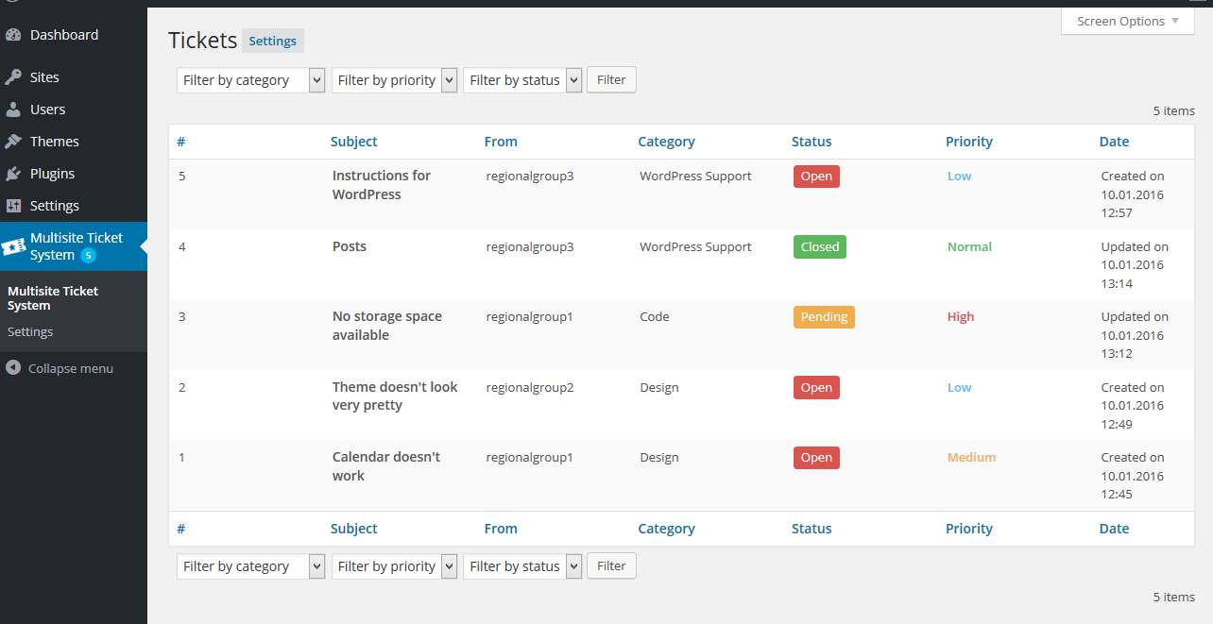The image size is (1213, 624).
Task: Click the Open status badge for Calendar ticket
Action: (816, 458)
